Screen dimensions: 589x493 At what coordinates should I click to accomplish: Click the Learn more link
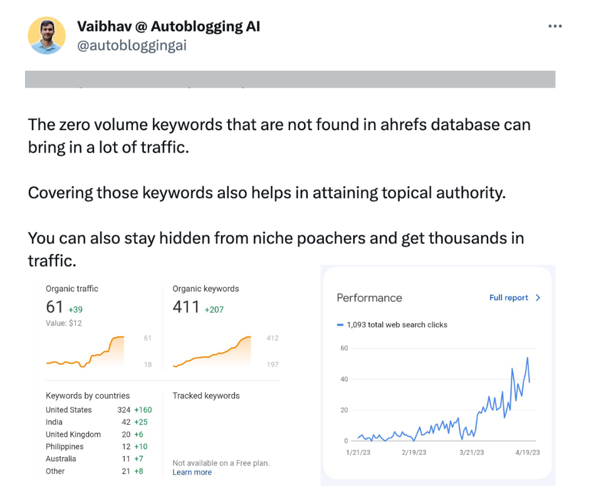(192, 472)
